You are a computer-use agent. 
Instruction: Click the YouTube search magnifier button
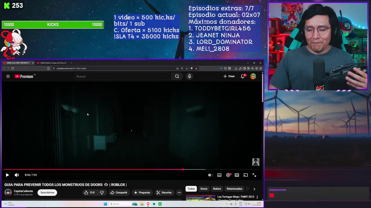pyautogui.click(x=177, y=76)
